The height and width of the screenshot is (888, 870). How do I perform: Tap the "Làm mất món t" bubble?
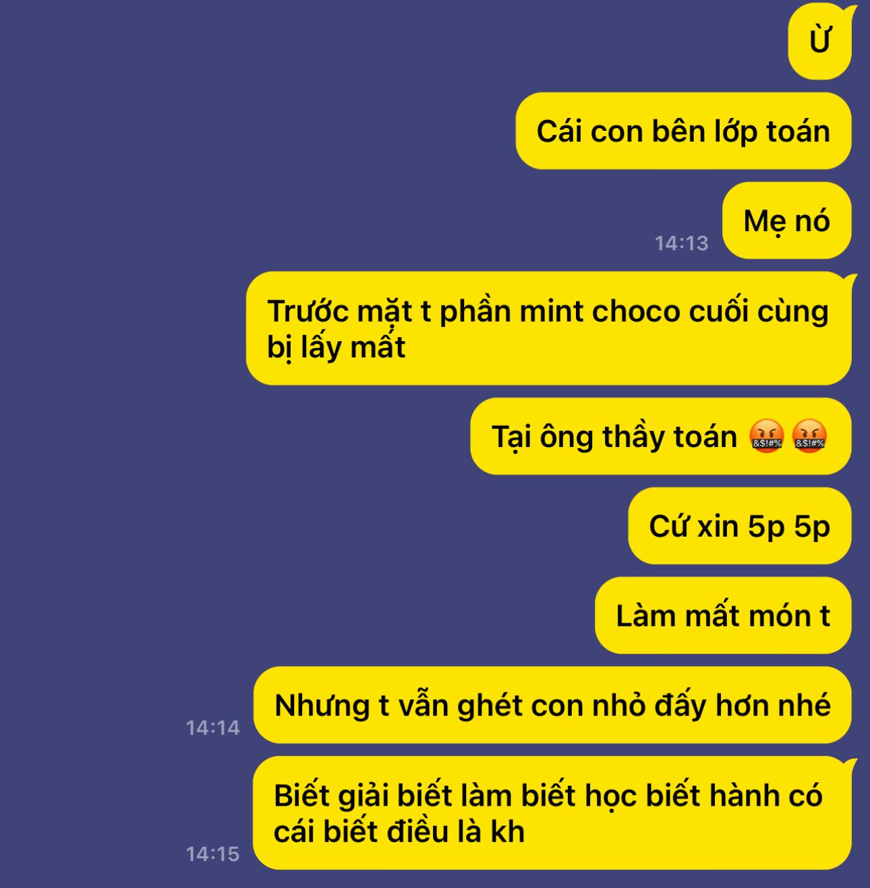click(723, 616)
